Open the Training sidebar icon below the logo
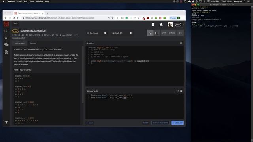This screenshot has height=142, width=253. [6, 31]
